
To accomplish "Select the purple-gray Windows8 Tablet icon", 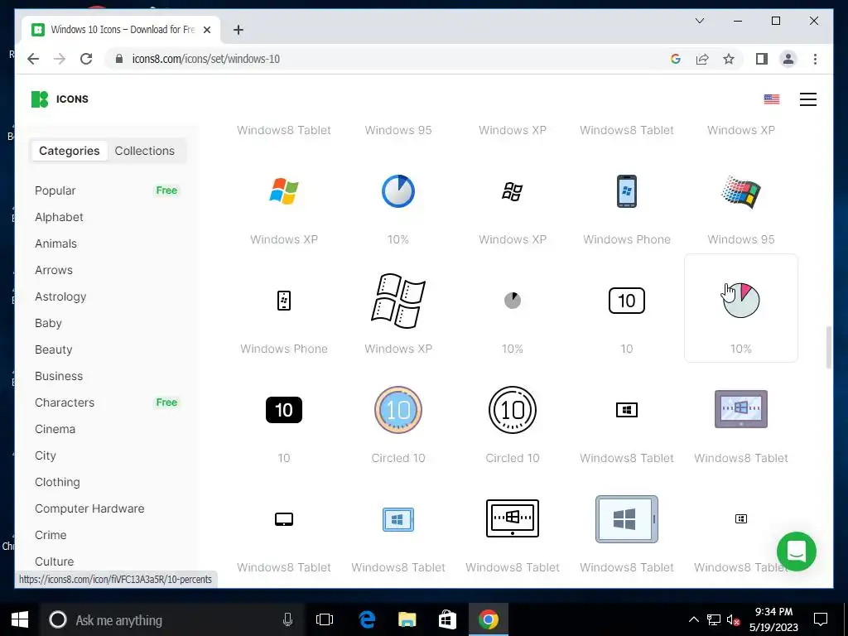I will point(741,409).
